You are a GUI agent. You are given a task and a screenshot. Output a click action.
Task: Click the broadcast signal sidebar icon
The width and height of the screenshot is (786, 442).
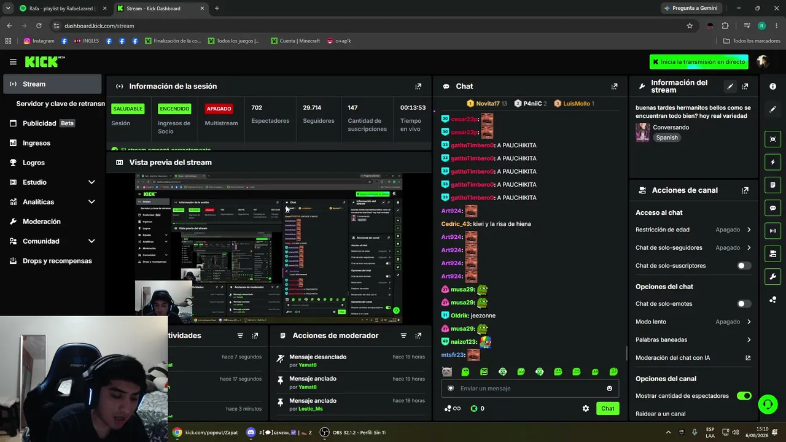[772, 231]
